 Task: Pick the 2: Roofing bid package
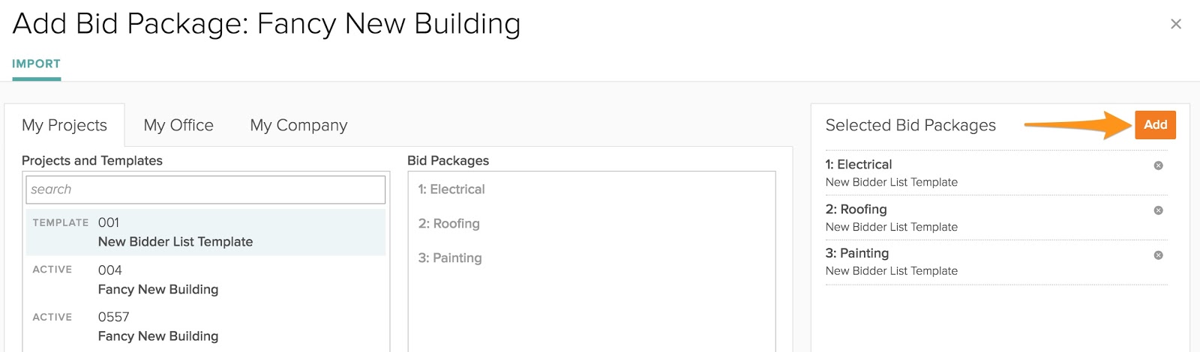coord(449,223)
